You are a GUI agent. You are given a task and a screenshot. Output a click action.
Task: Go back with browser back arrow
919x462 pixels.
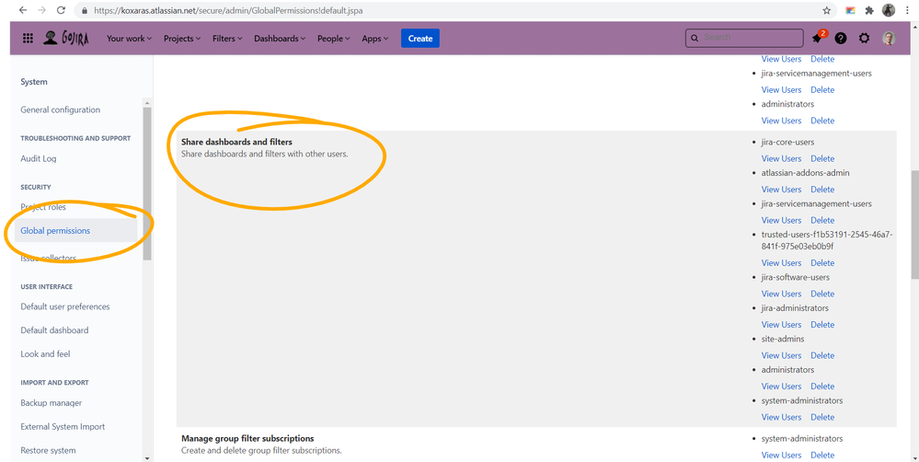click(22, 10)
